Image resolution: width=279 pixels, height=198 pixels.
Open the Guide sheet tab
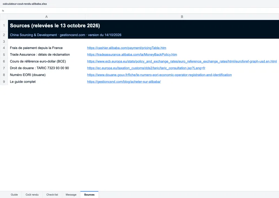click(14, 195)
